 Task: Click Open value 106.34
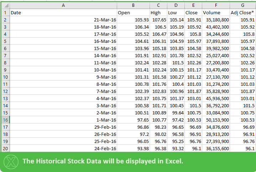click(133, 27)
